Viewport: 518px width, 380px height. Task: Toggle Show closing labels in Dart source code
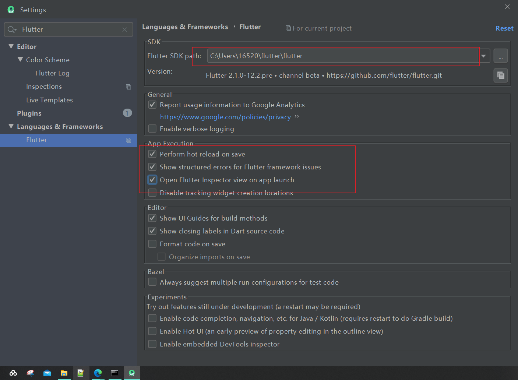(x=152, y=231)
